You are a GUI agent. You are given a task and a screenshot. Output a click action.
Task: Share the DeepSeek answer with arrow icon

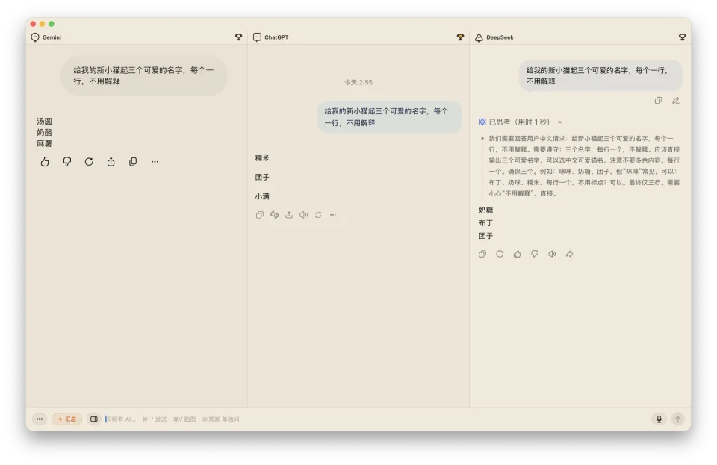[569, 254]
